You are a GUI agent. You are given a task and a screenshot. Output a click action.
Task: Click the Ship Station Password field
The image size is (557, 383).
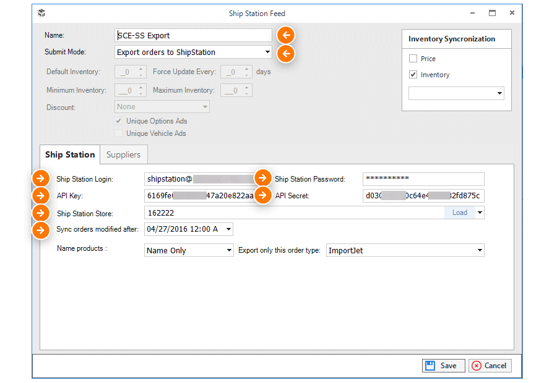423,179
